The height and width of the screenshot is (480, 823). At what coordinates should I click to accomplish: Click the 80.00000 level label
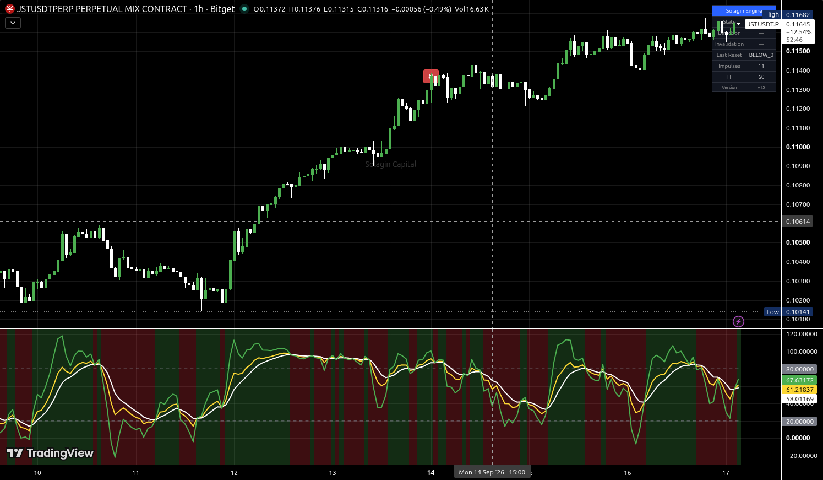point(799,369)
